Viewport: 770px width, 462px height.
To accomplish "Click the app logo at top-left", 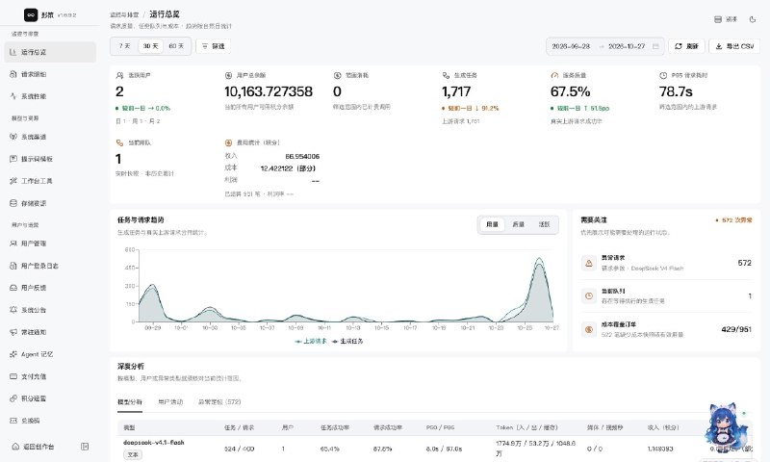I will point(31,14).
